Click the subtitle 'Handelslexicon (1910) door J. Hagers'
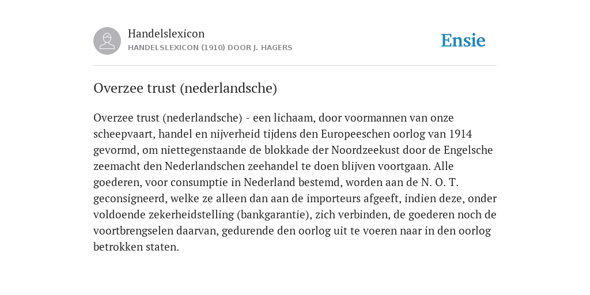Viewport: 590px width, 295px height. [x=210, y=48]
